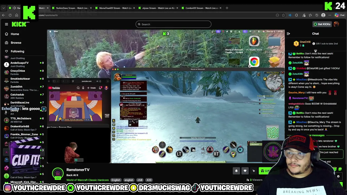Click the Home icon in Kick sidebar
Screen dimensions: 347x195
click(7, 34)
